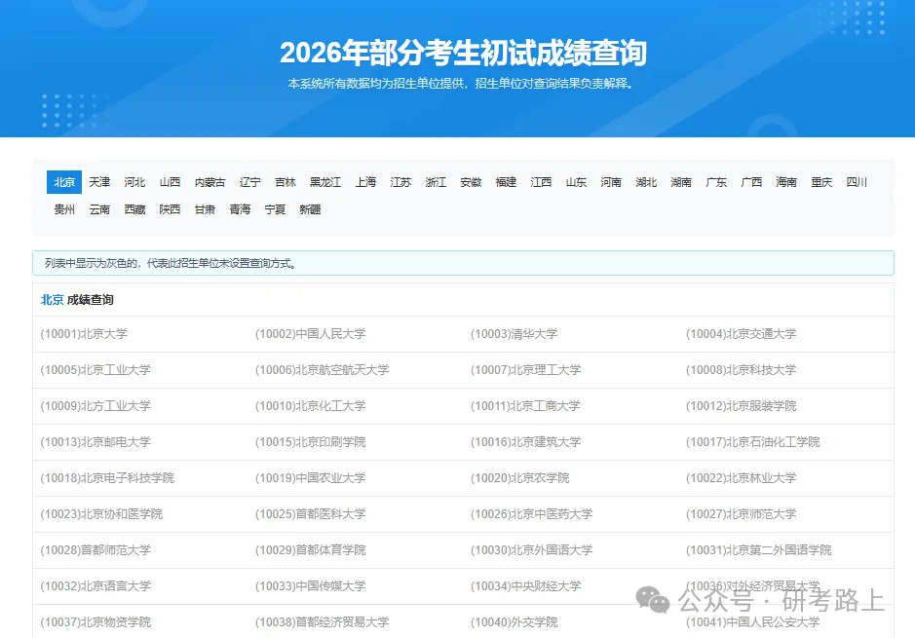Open 中国人民大学 score query link
This screenshot has width=915, height=638.
point(311,333)
